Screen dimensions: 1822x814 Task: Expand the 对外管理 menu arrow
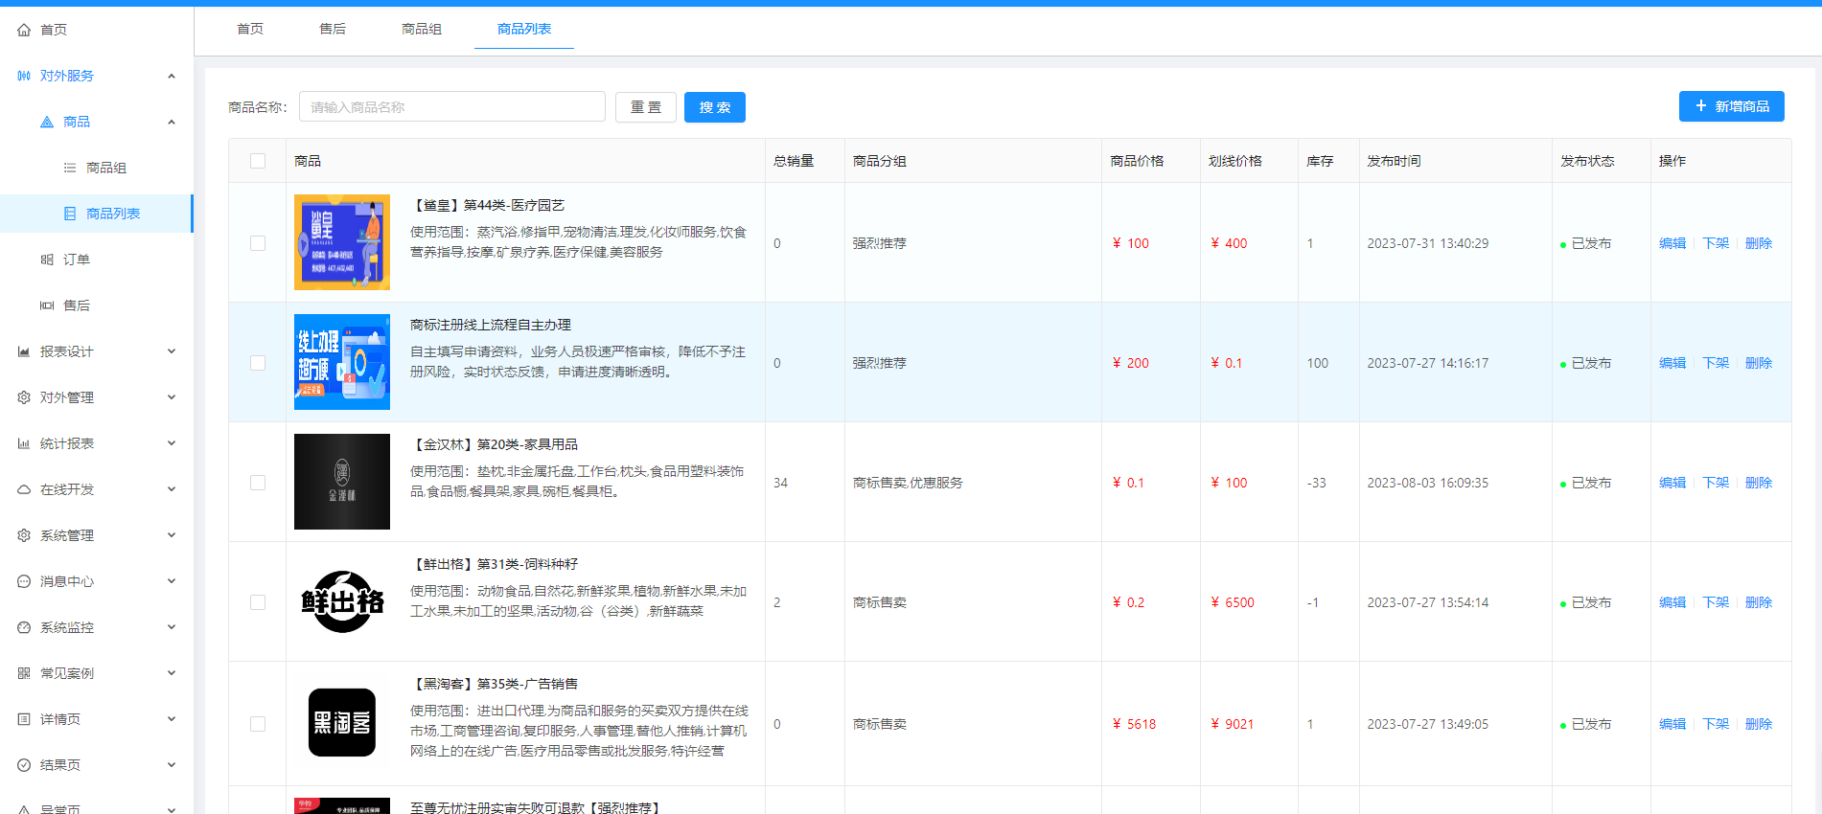click(172, 397)
